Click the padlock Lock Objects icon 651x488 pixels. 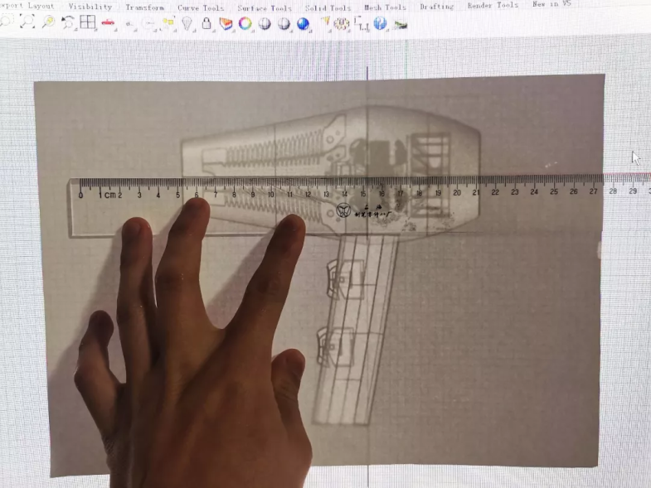point(206,23)
